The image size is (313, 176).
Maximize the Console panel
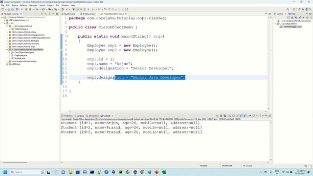(x=269, y=116)
